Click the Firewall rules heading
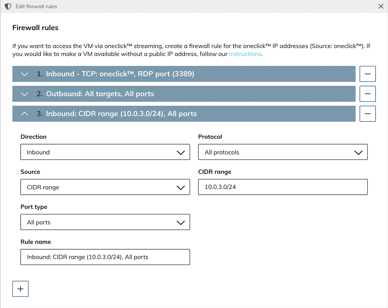 coord(35,28)
